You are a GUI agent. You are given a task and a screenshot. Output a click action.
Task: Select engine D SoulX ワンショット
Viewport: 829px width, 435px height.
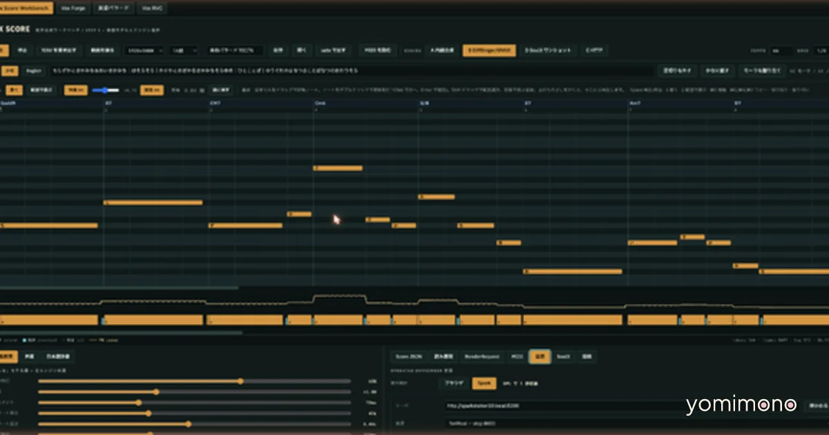tap(549, 50)
